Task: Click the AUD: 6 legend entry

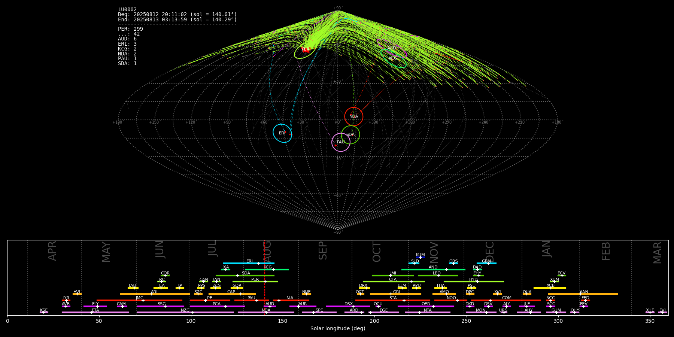Action: coord(127,39)
